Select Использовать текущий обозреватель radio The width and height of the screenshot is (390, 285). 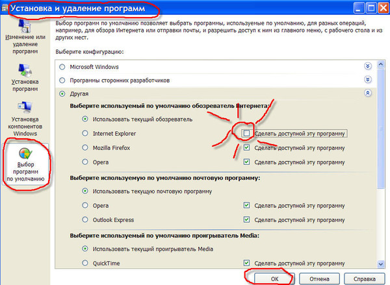(x=85, y=119)
